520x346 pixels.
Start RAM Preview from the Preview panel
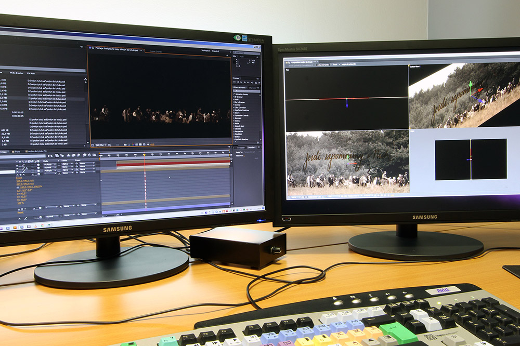pos(258,82)
